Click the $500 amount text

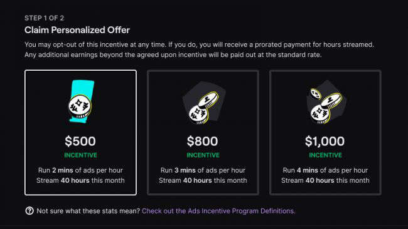[80, 141]
